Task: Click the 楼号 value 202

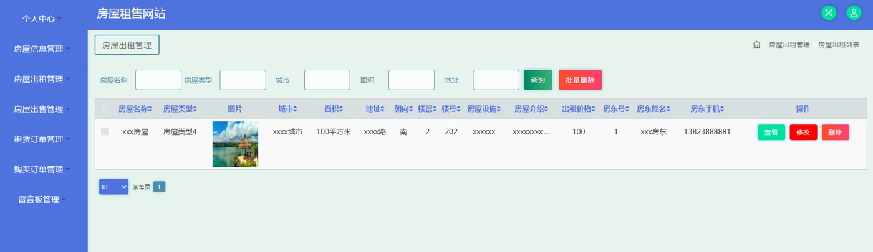Action: pos(451,132)
